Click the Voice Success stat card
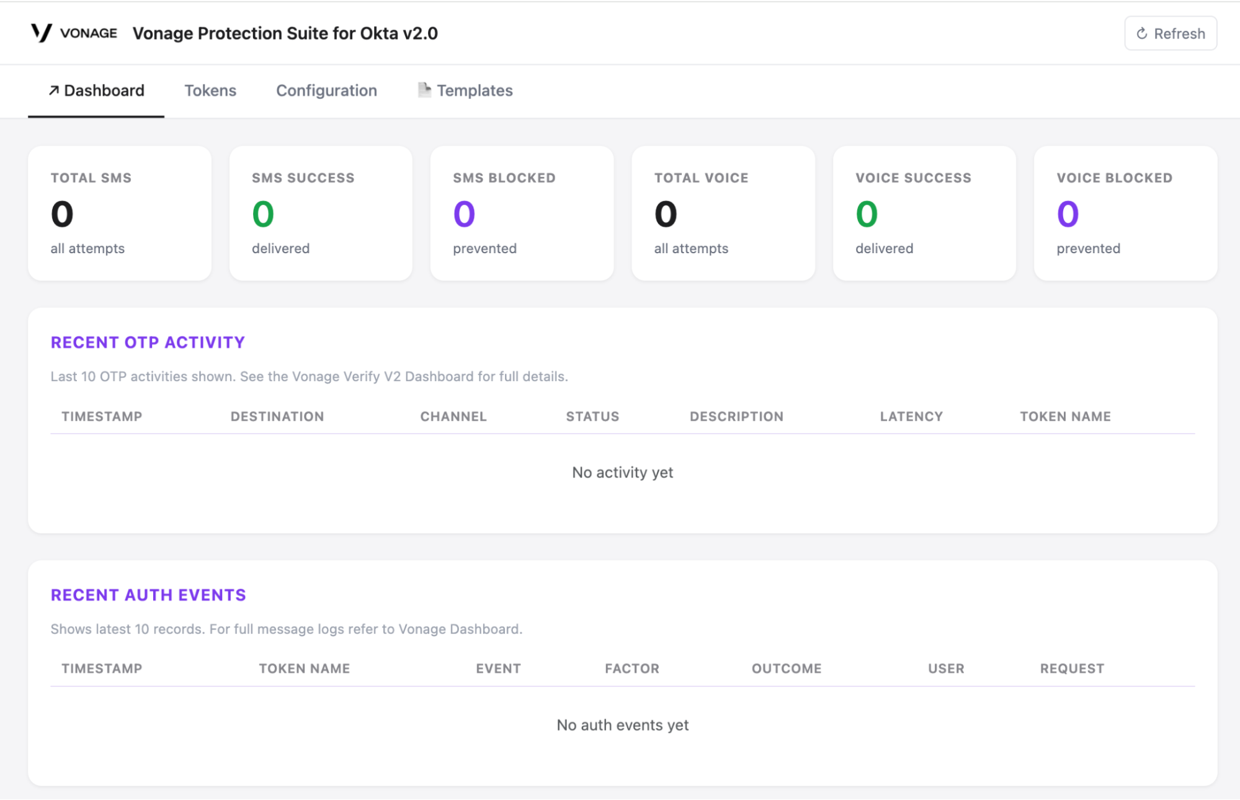 click(x=924, y=213)
